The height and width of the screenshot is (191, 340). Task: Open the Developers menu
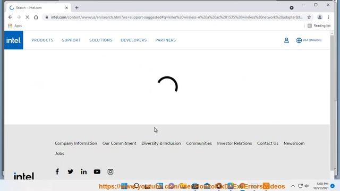click(133, 40)
